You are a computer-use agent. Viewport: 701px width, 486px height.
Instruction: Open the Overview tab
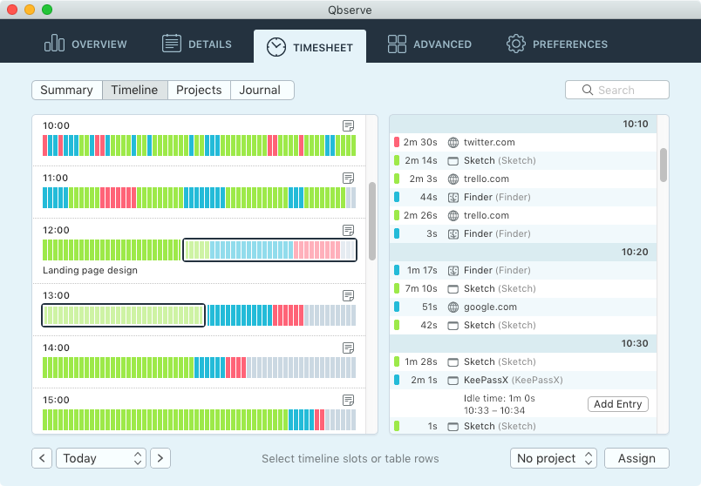[x=85, y=44]
